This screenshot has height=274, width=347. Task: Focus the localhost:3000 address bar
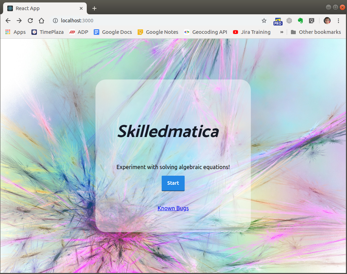(x=155, y=21)
